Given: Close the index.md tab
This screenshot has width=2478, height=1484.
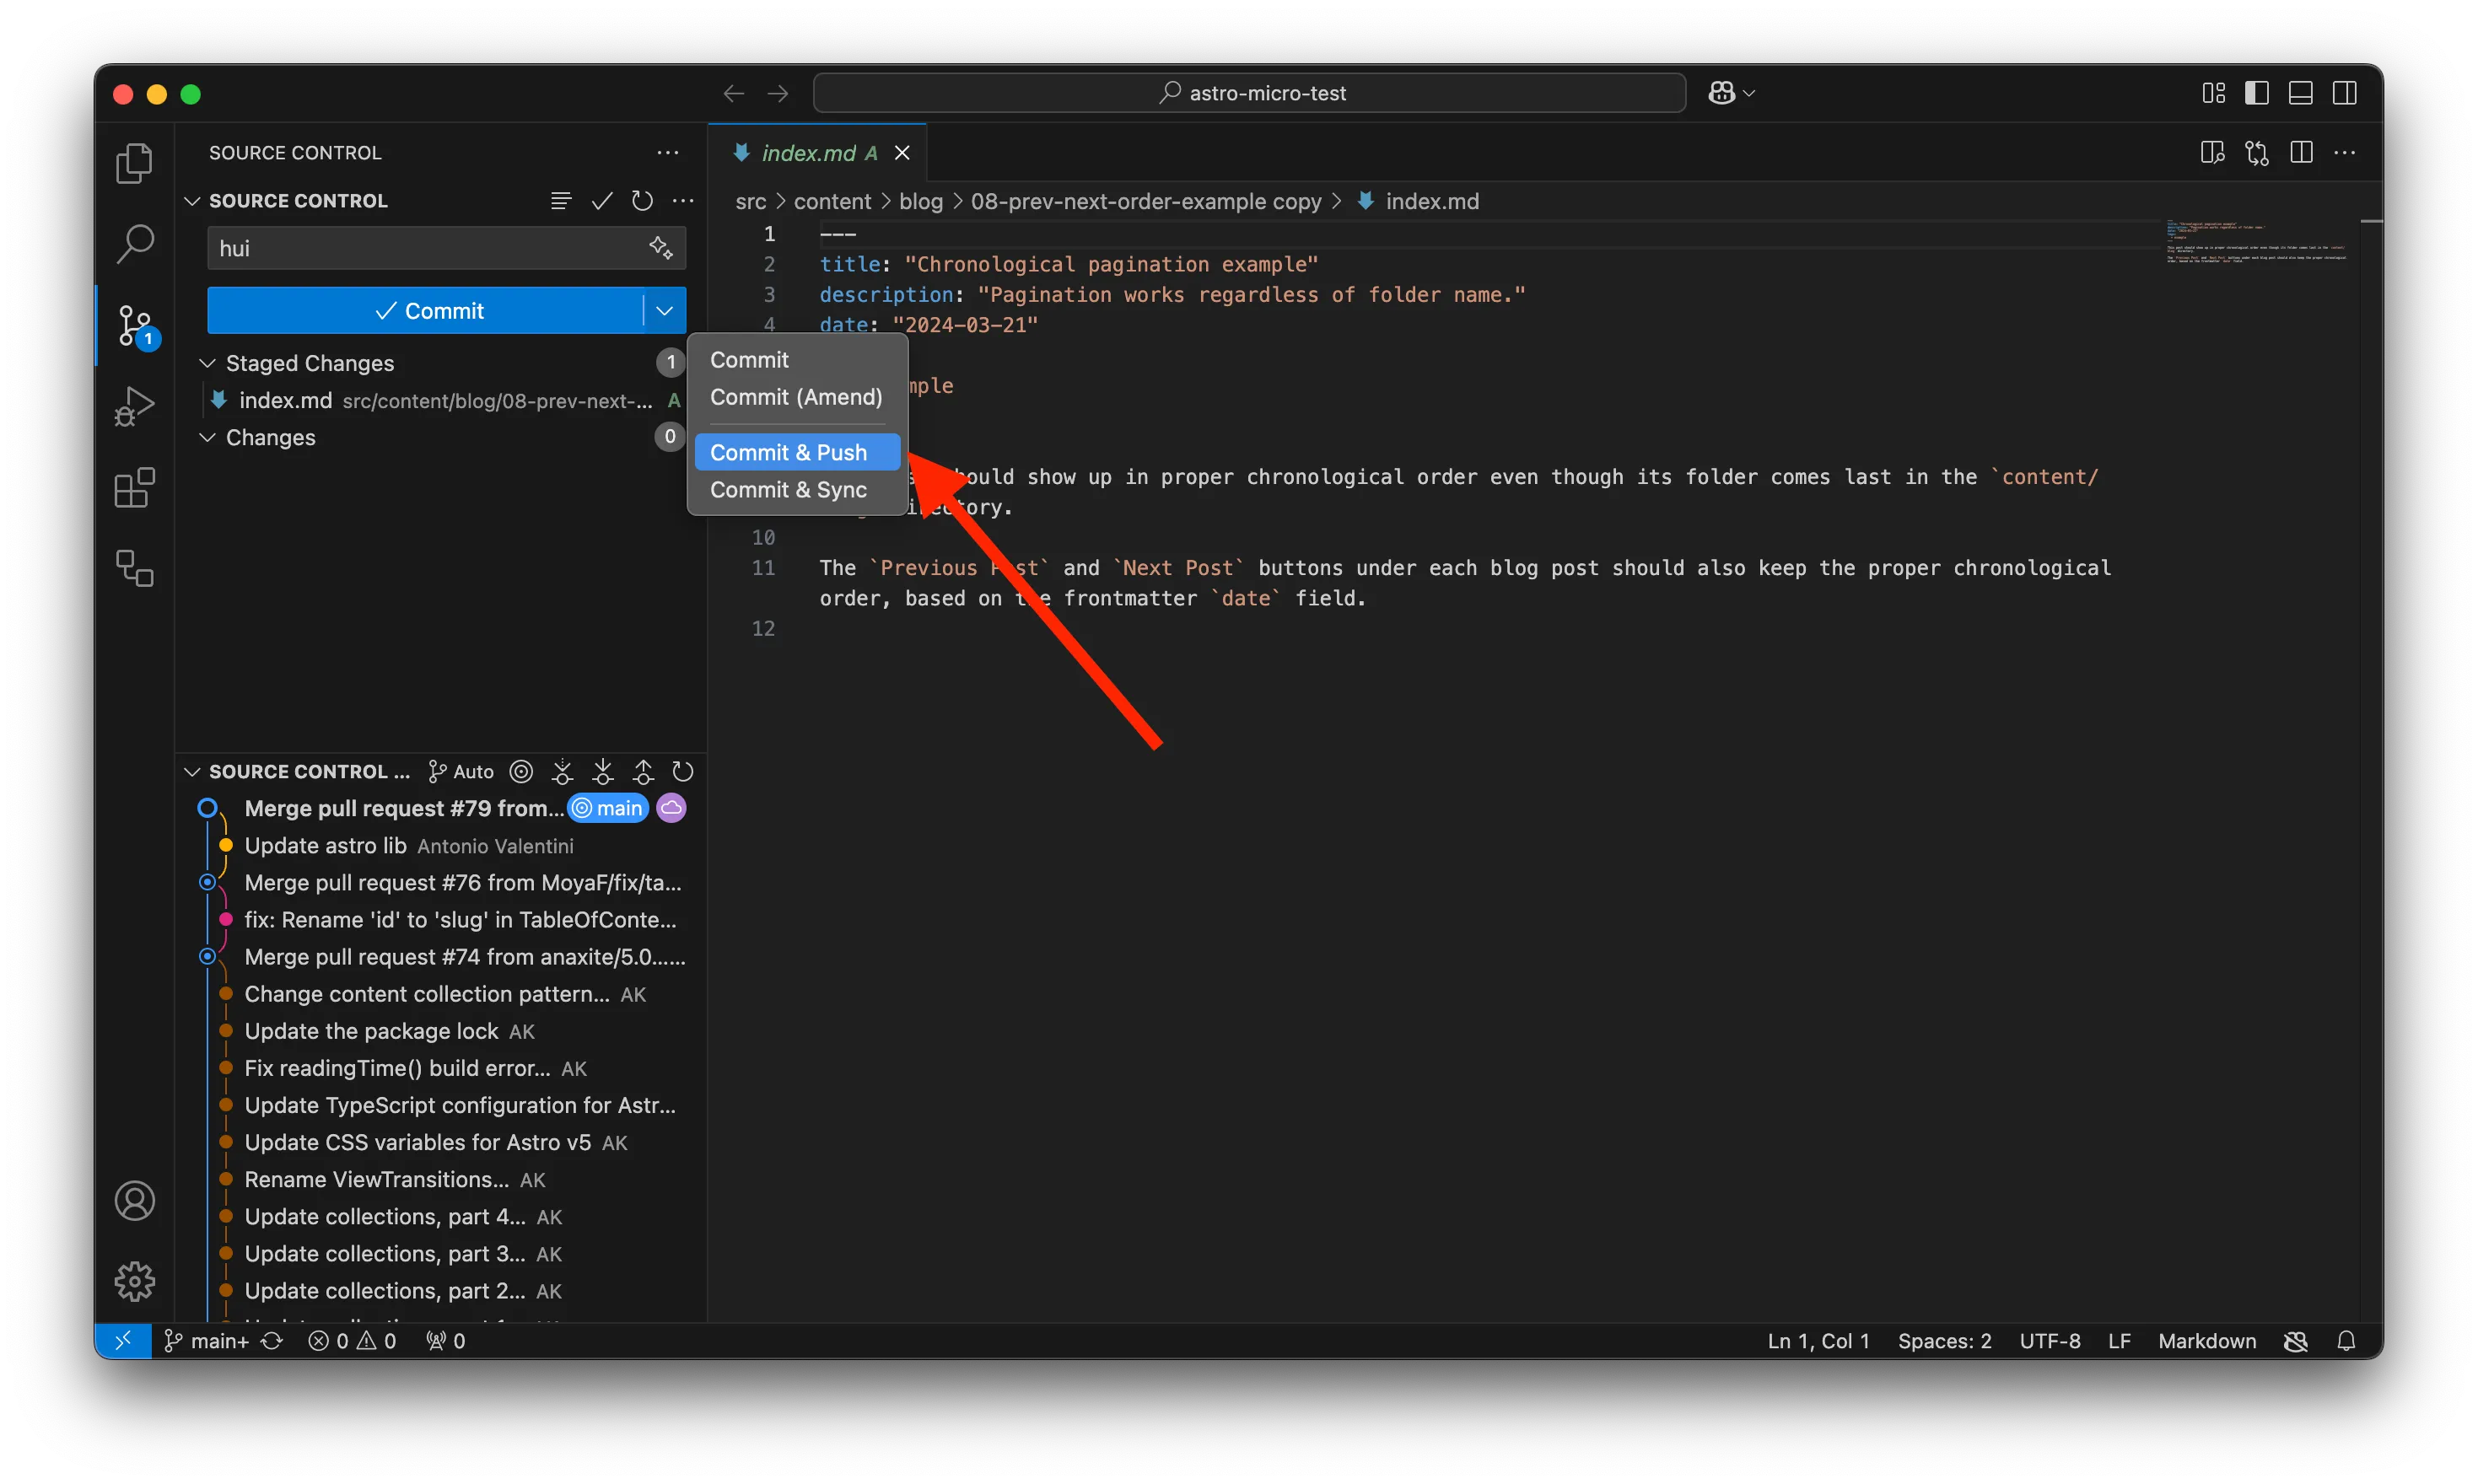Looking at the screenshot, I should coord(902,153).
